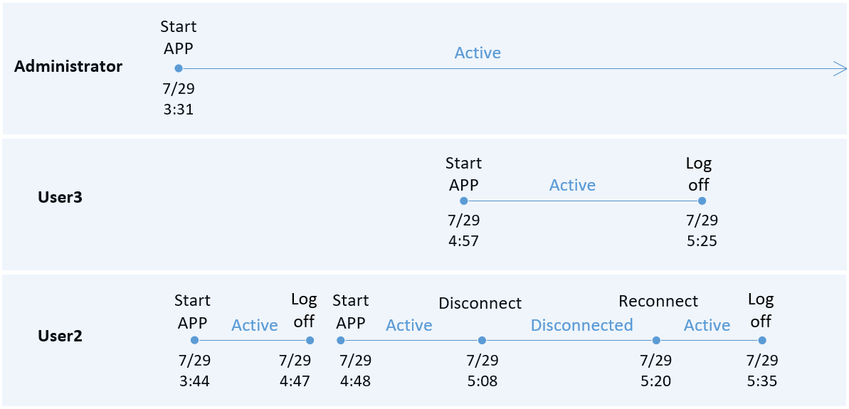Click User2's Disconnect dot at 5:08
This screenshot has height=409, width=849.
click(482, 340)
